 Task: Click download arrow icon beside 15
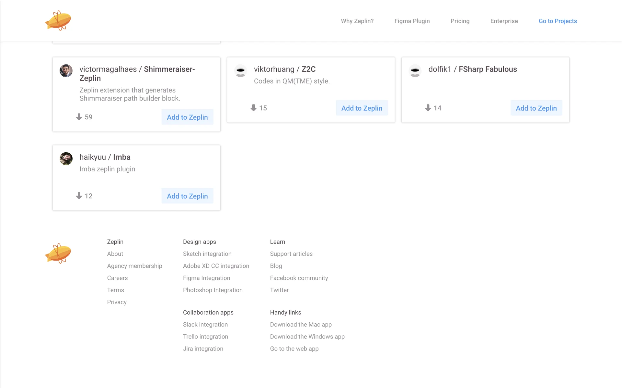pos(253,108)
